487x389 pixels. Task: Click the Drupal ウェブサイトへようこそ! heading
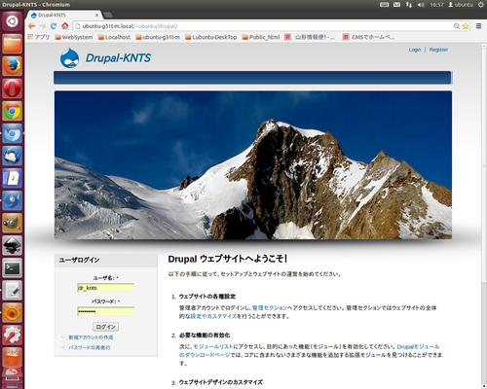click(x=228, y=259)
